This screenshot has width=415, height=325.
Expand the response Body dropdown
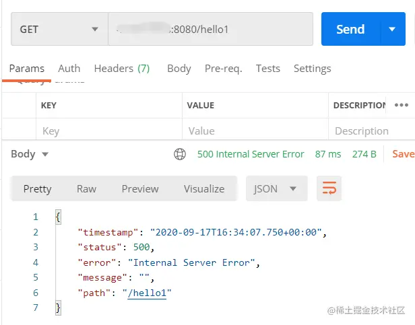coord(30,154)
